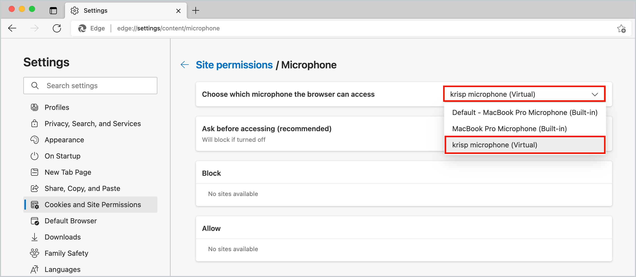636x277 pixels.
Task: Close the Settings tab
Action: click(x=178, y=11)
